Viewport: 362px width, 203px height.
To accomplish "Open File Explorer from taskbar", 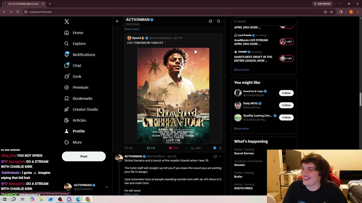I will [x=41, y=199].
